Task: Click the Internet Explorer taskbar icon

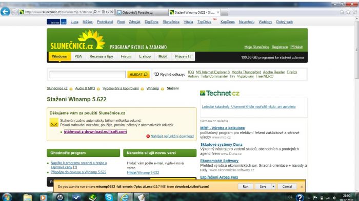Action: pyautogui.click(x=125, y=197)
